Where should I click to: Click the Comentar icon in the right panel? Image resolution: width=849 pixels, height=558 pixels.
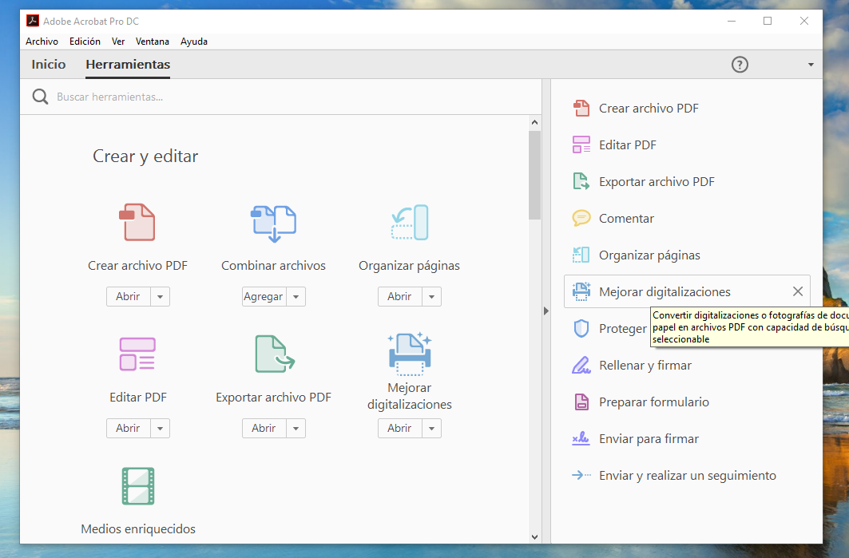581,218
